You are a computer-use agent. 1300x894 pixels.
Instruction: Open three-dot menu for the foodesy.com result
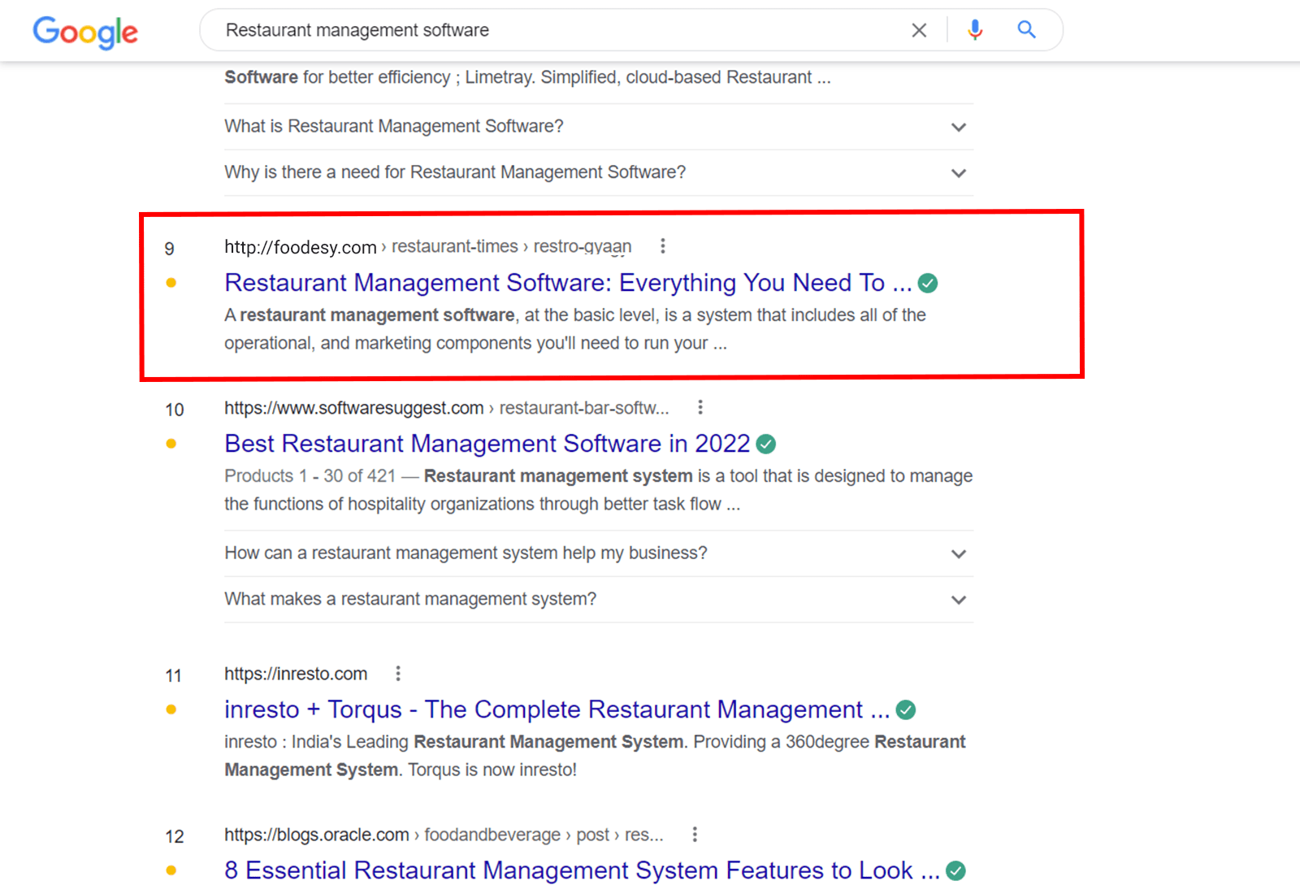coord(663,245)
